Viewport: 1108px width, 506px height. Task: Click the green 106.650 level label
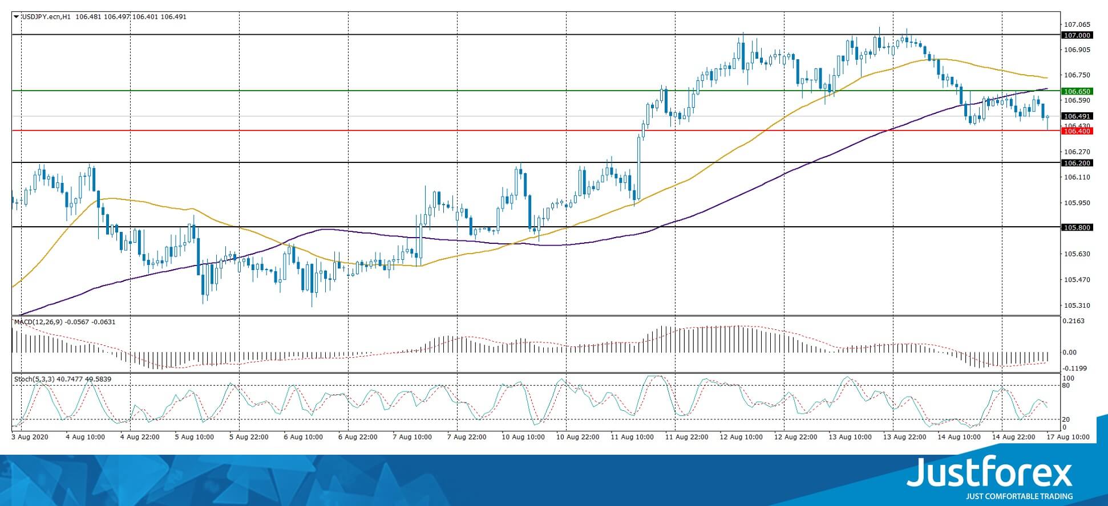[x=1077, y=91]
